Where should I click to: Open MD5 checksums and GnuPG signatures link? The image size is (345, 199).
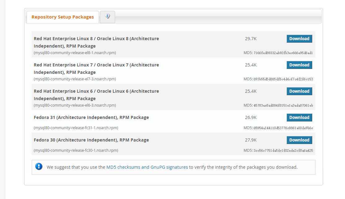point(147,167)
